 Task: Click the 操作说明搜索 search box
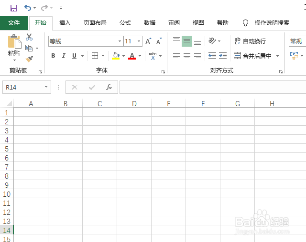(x=272, y=23)
